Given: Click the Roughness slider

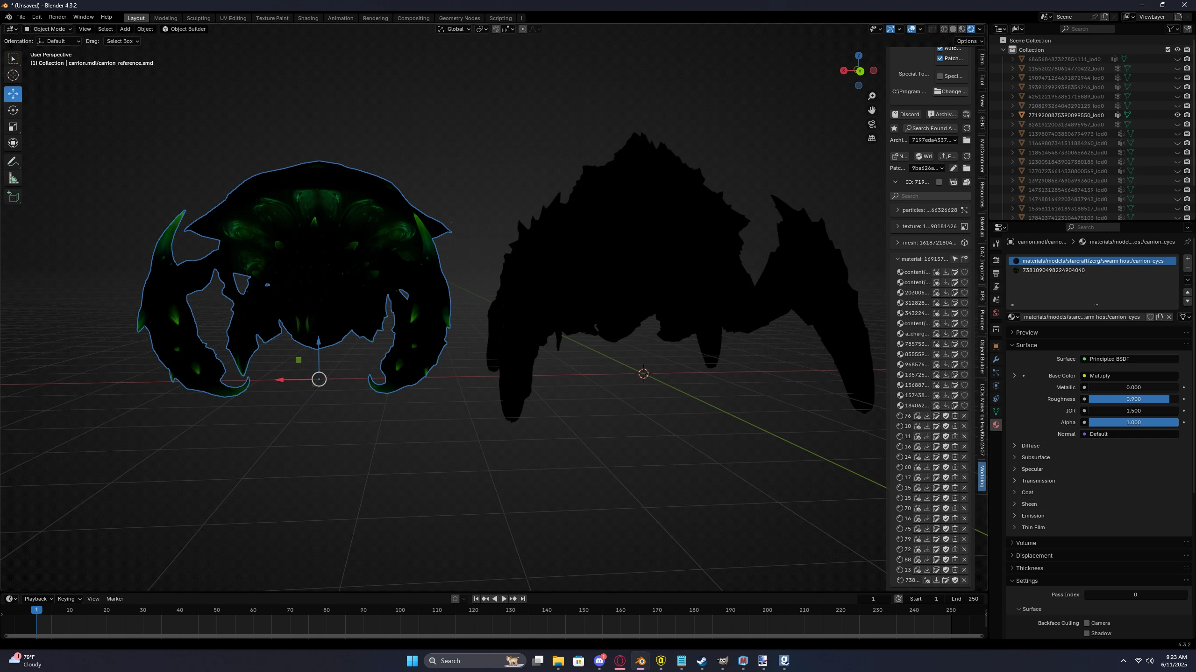Looking at the screenshot, I should [1133, 399].
